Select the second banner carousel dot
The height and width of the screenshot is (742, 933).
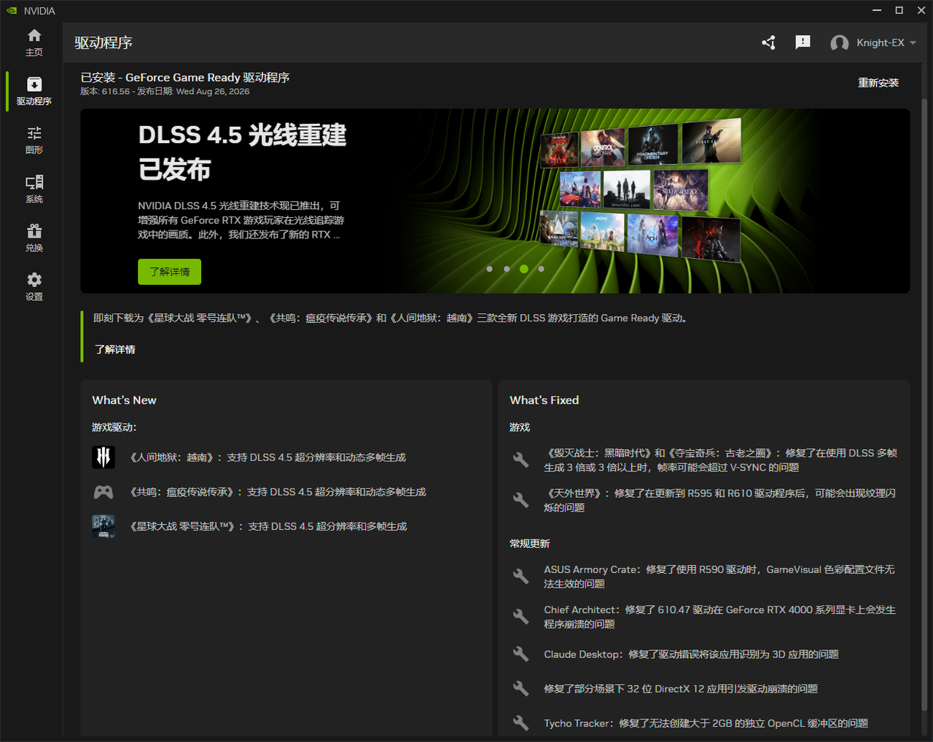point(507,269)
